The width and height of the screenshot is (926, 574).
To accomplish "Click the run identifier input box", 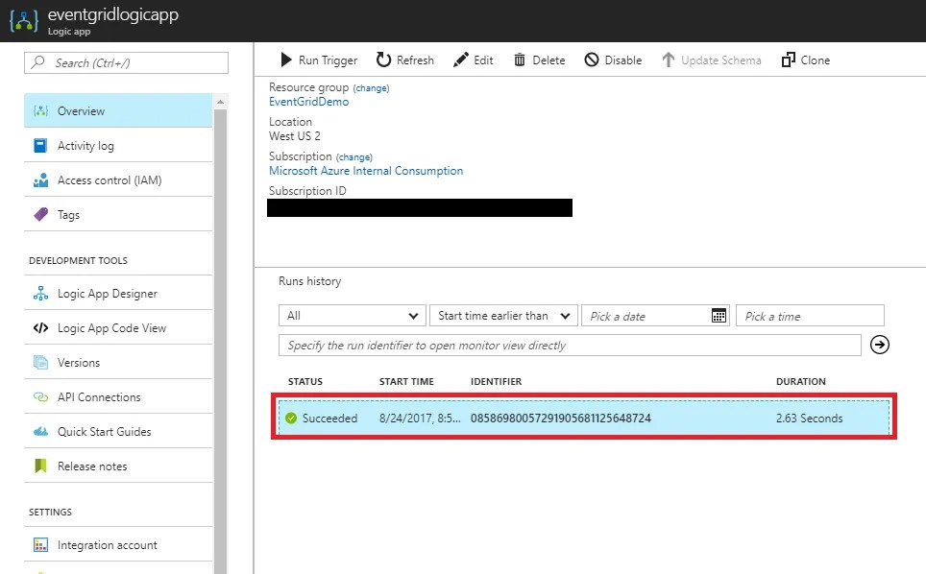I will (570, 346).
